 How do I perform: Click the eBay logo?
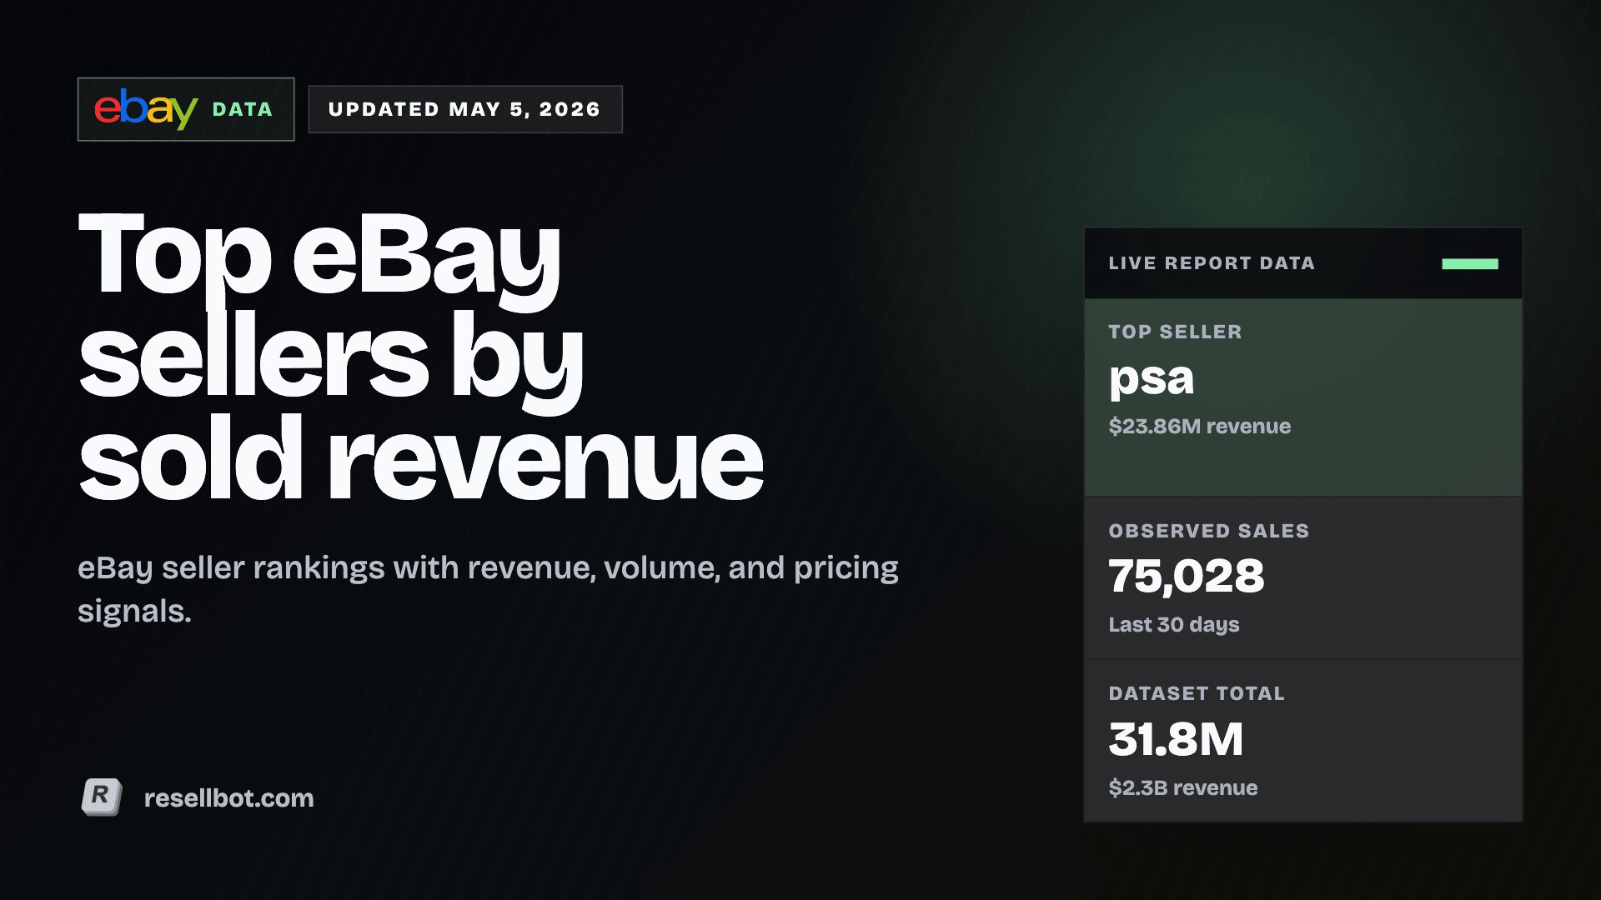pos(146,109)
